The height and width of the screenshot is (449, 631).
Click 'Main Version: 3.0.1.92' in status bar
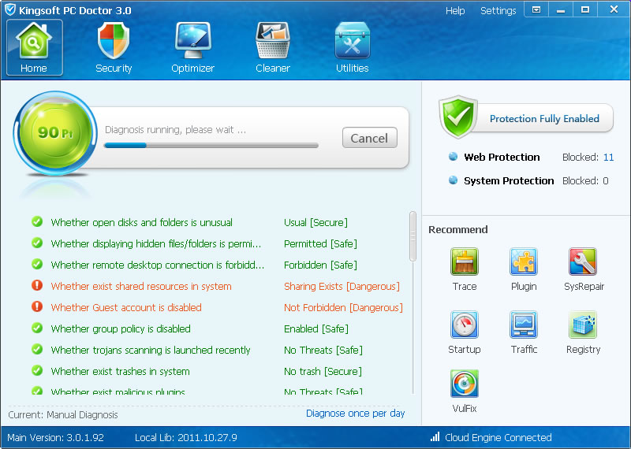click(x=55, y=437)
